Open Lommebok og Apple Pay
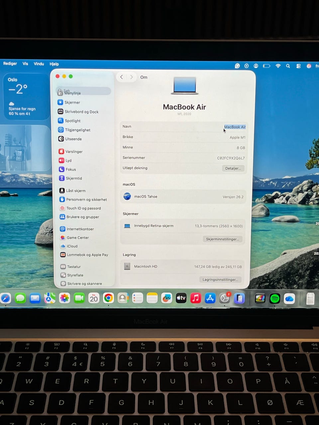 pyautogui.click(x=84, y=255)
